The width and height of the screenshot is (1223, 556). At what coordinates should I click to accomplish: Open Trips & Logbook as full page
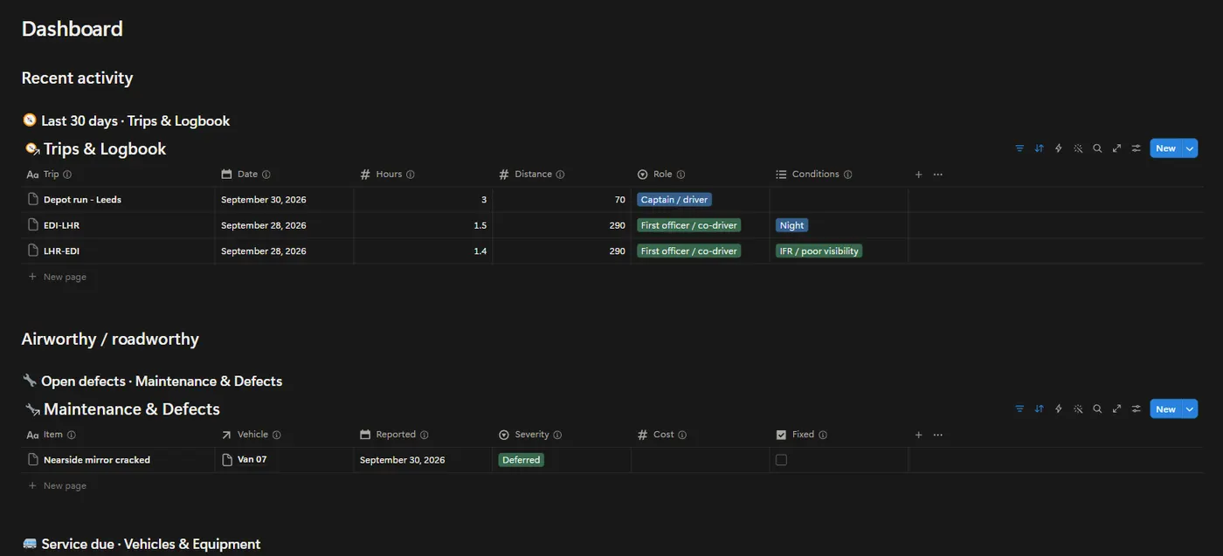[x=1116, y=148]
